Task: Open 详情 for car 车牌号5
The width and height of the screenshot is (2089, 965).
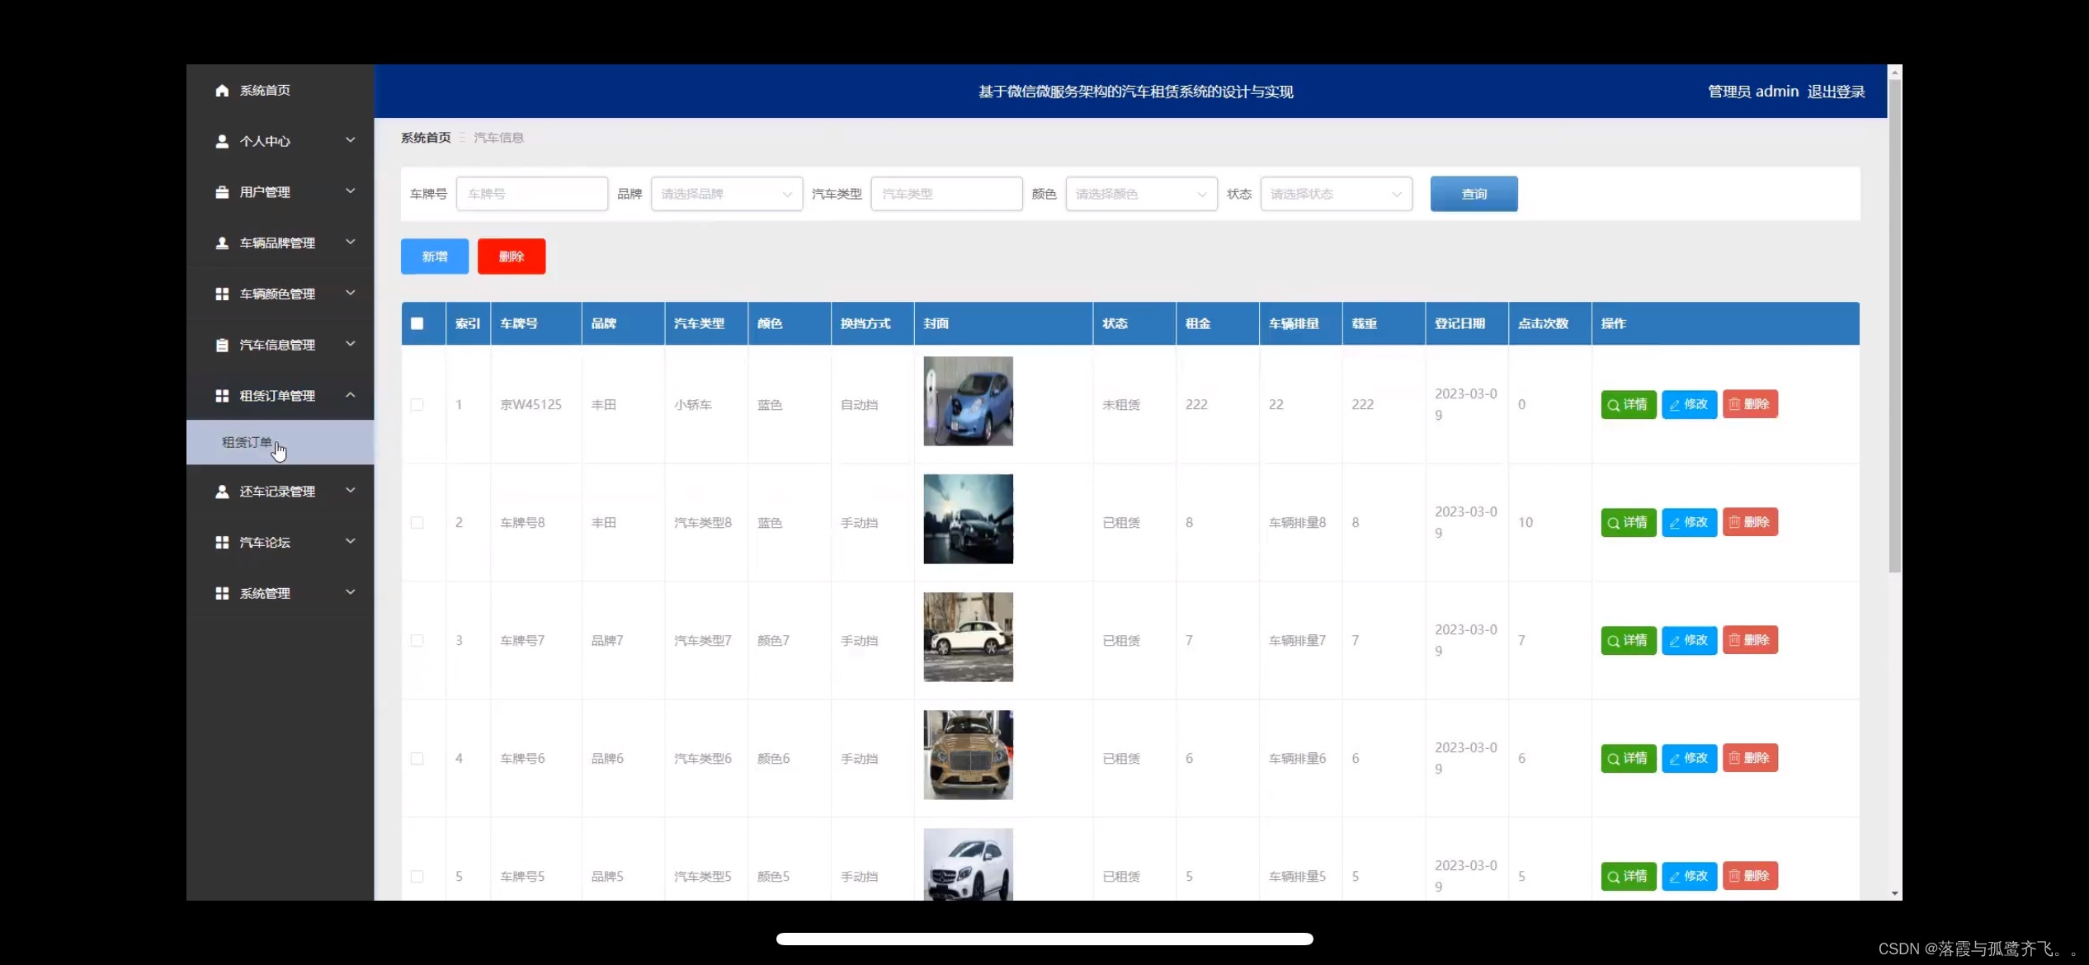Action: tap(1628, 876)
